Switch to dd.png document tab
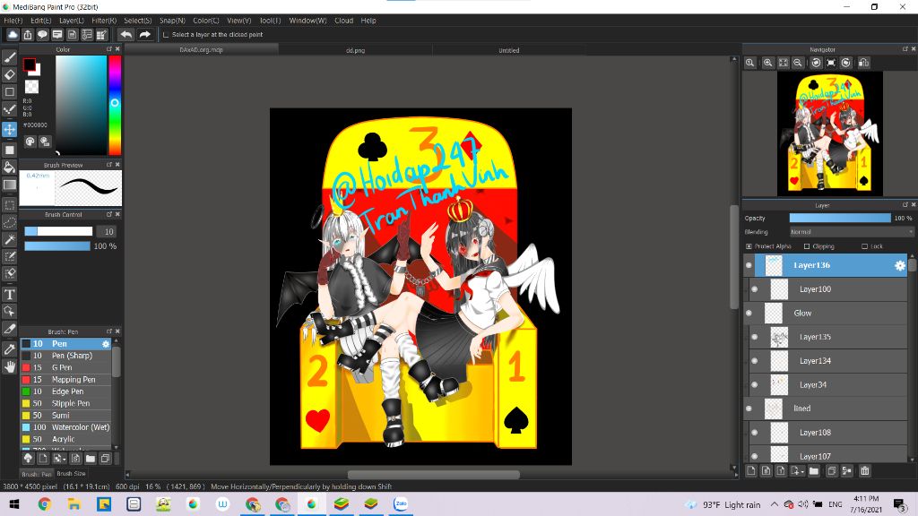 click(x=355, y=50)
